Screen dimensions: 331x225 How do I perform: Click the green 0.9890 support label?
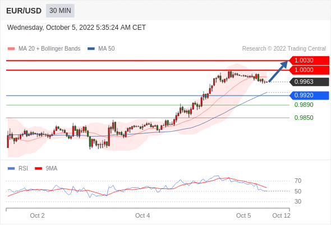point(304,105)
